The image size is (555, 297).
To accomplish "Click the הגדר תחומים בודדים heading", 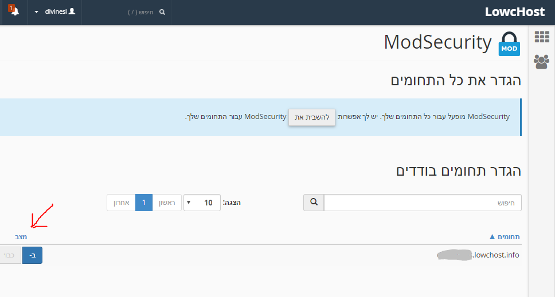I will [458, 171].
